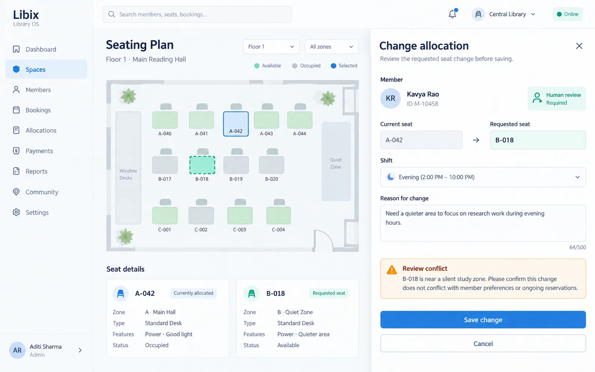Open the All zones dropdown
This screenshot has height=372, width=595.
coord(332,46)
